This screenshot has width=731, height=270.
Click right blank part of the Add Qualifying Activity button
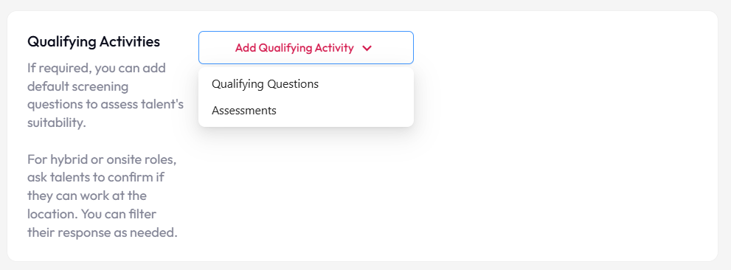click(x=392, y=47)
